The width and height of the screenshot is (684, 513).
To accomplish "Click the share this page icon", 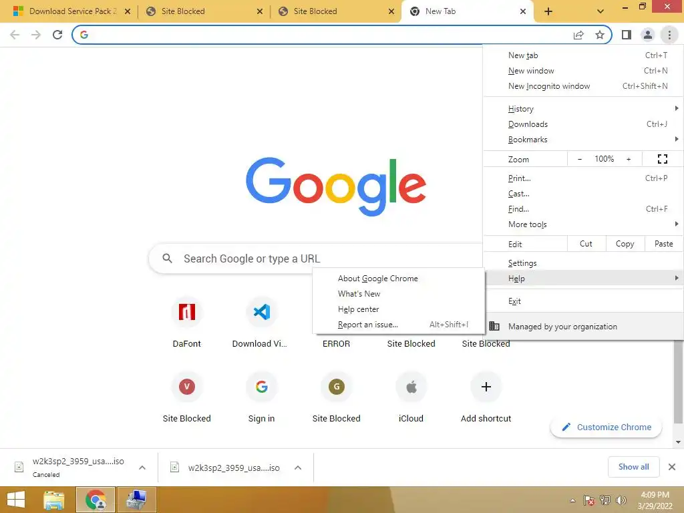I will tap(578, 35).
